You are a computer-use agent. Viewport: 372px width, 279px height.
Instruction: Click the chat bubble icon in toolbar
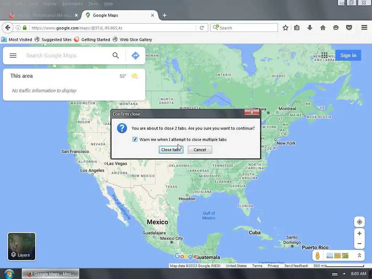point(336,28)
